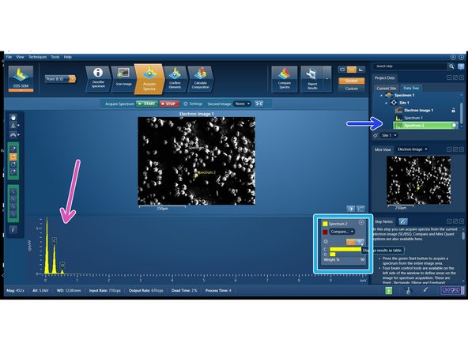This screenshot has height=351, width=468.
Task: Switch to the Data Tree tab
Action: 411,88
